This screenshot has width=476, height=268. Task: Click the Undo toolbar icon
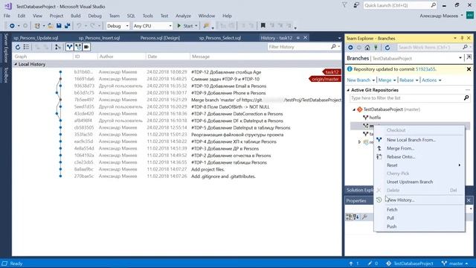[79, 26]
